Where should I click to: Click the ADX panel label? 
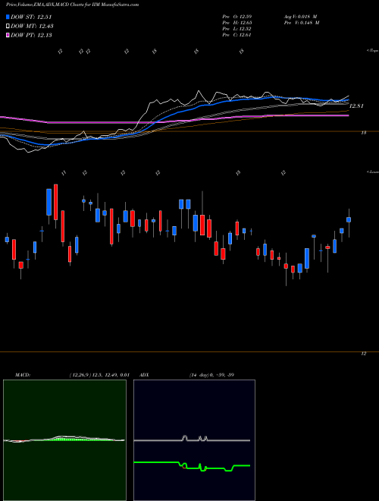pos(144,375)
